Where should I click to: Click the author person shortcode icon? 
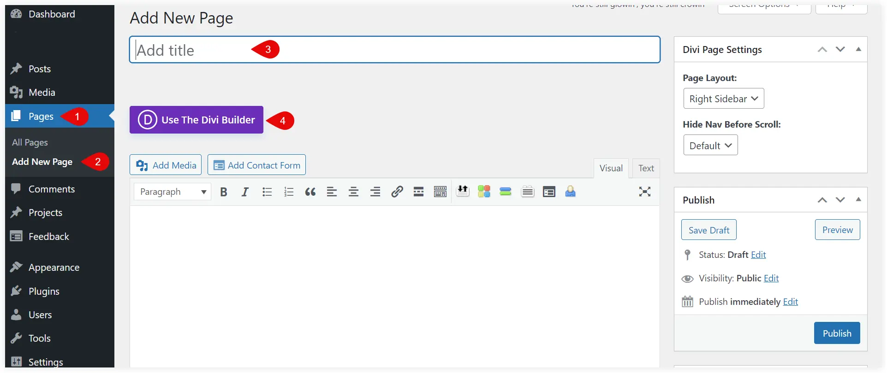click(571, 192)
